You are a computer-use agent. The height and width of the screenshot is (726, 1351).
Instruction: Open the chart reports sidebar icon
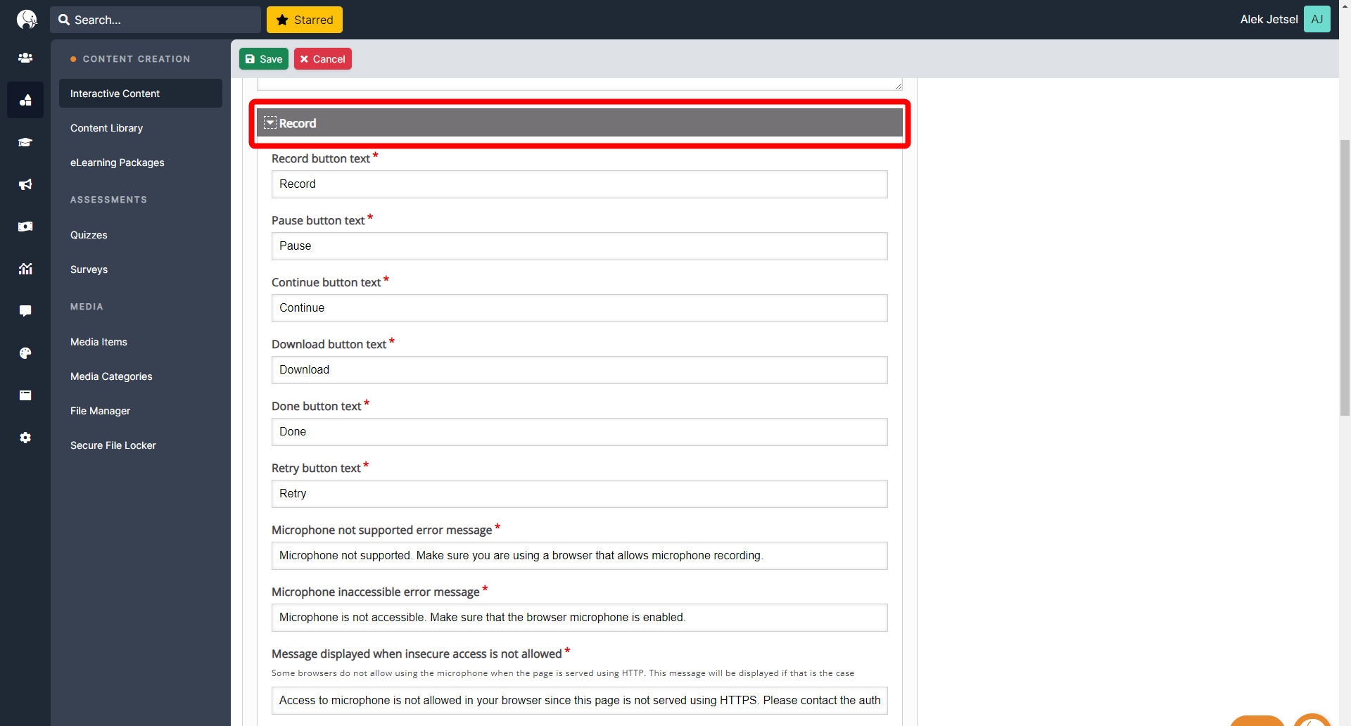pyautogui.click(x=25, y=269)
